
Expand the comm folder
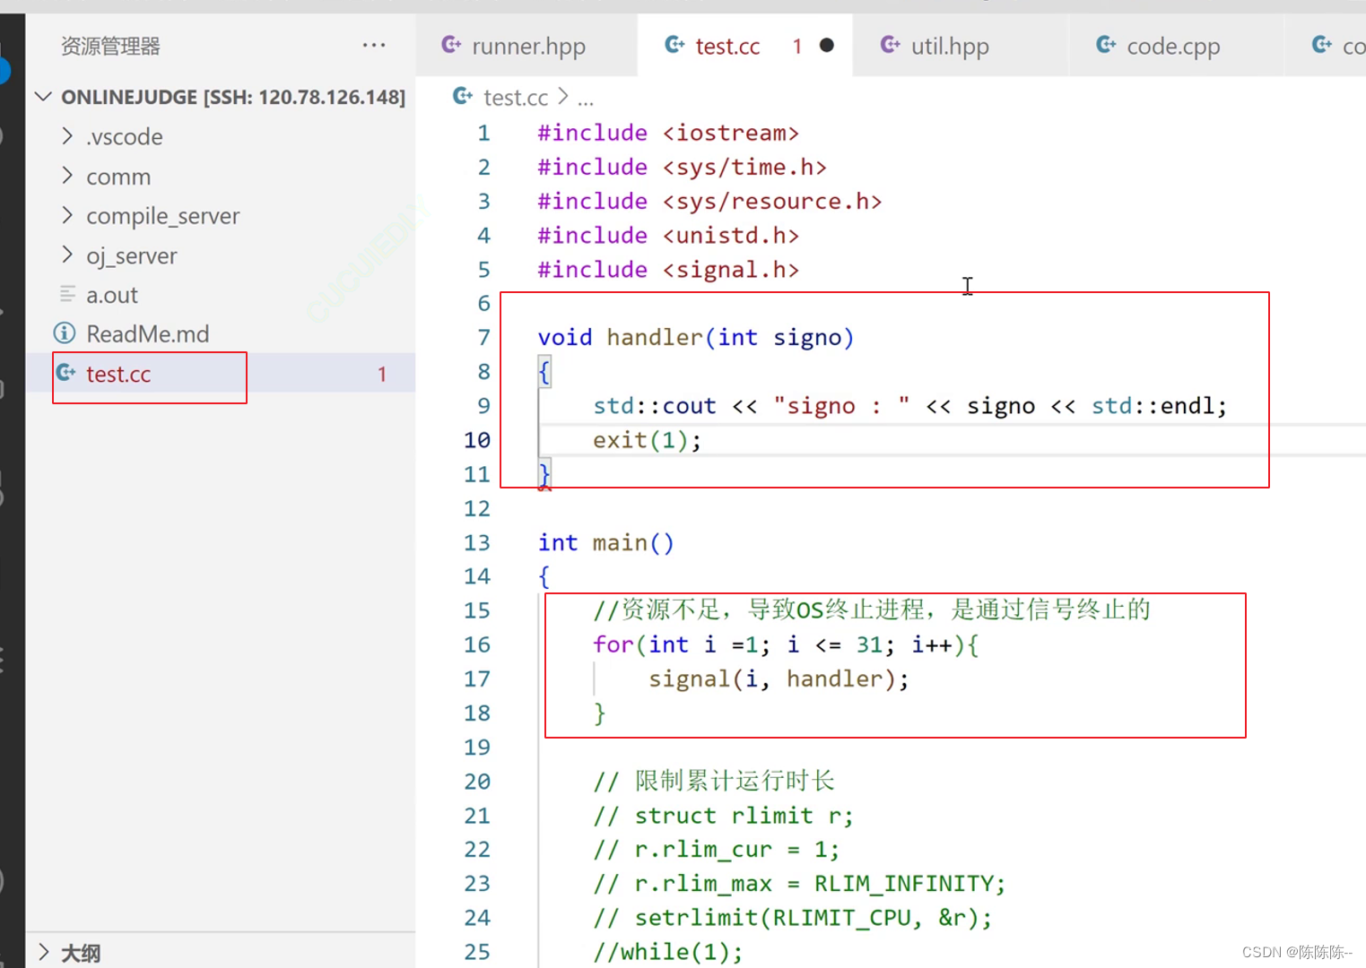coord(67,177)
